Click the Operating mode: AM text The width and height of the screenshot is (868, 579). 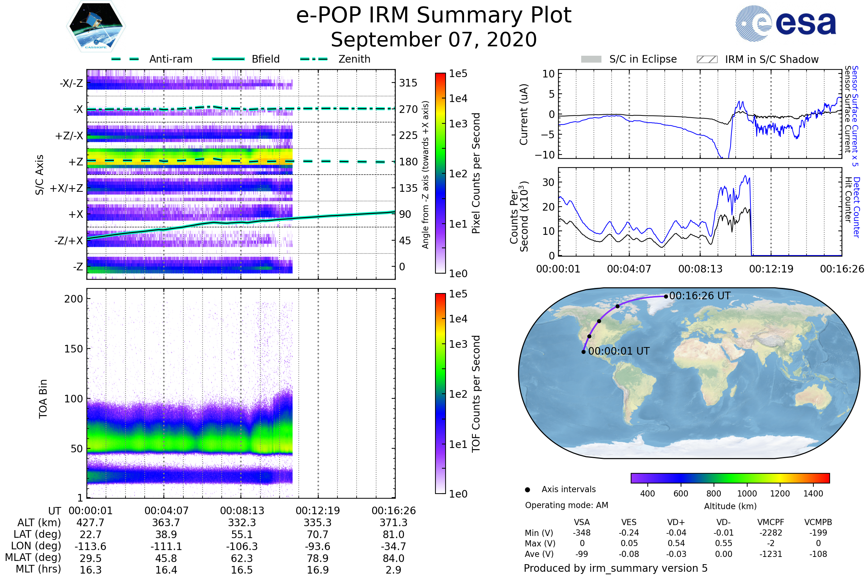pos(566,505)
